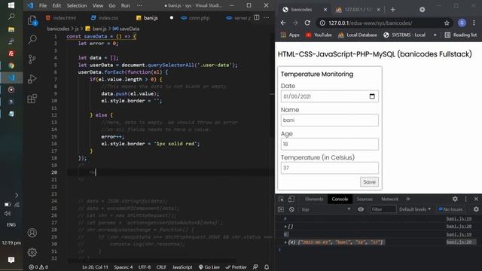Split the VS Code editor right
The height and width of the screenshot is (271, 482).
257,18
